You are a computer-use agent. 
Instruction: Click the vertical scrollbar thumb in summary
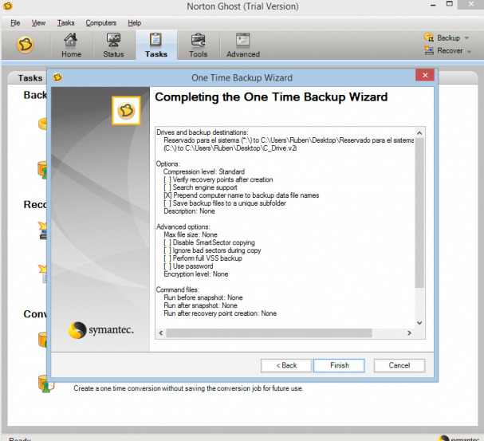[419, 213]
